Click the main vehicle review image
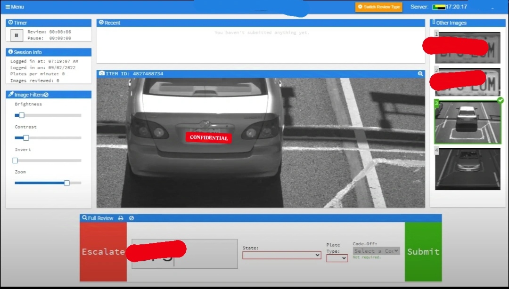Viewport: 509px width, 289px height. 261,143
